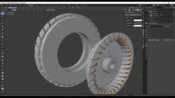Open the Dock Center dropdown

tap(136, 17)
